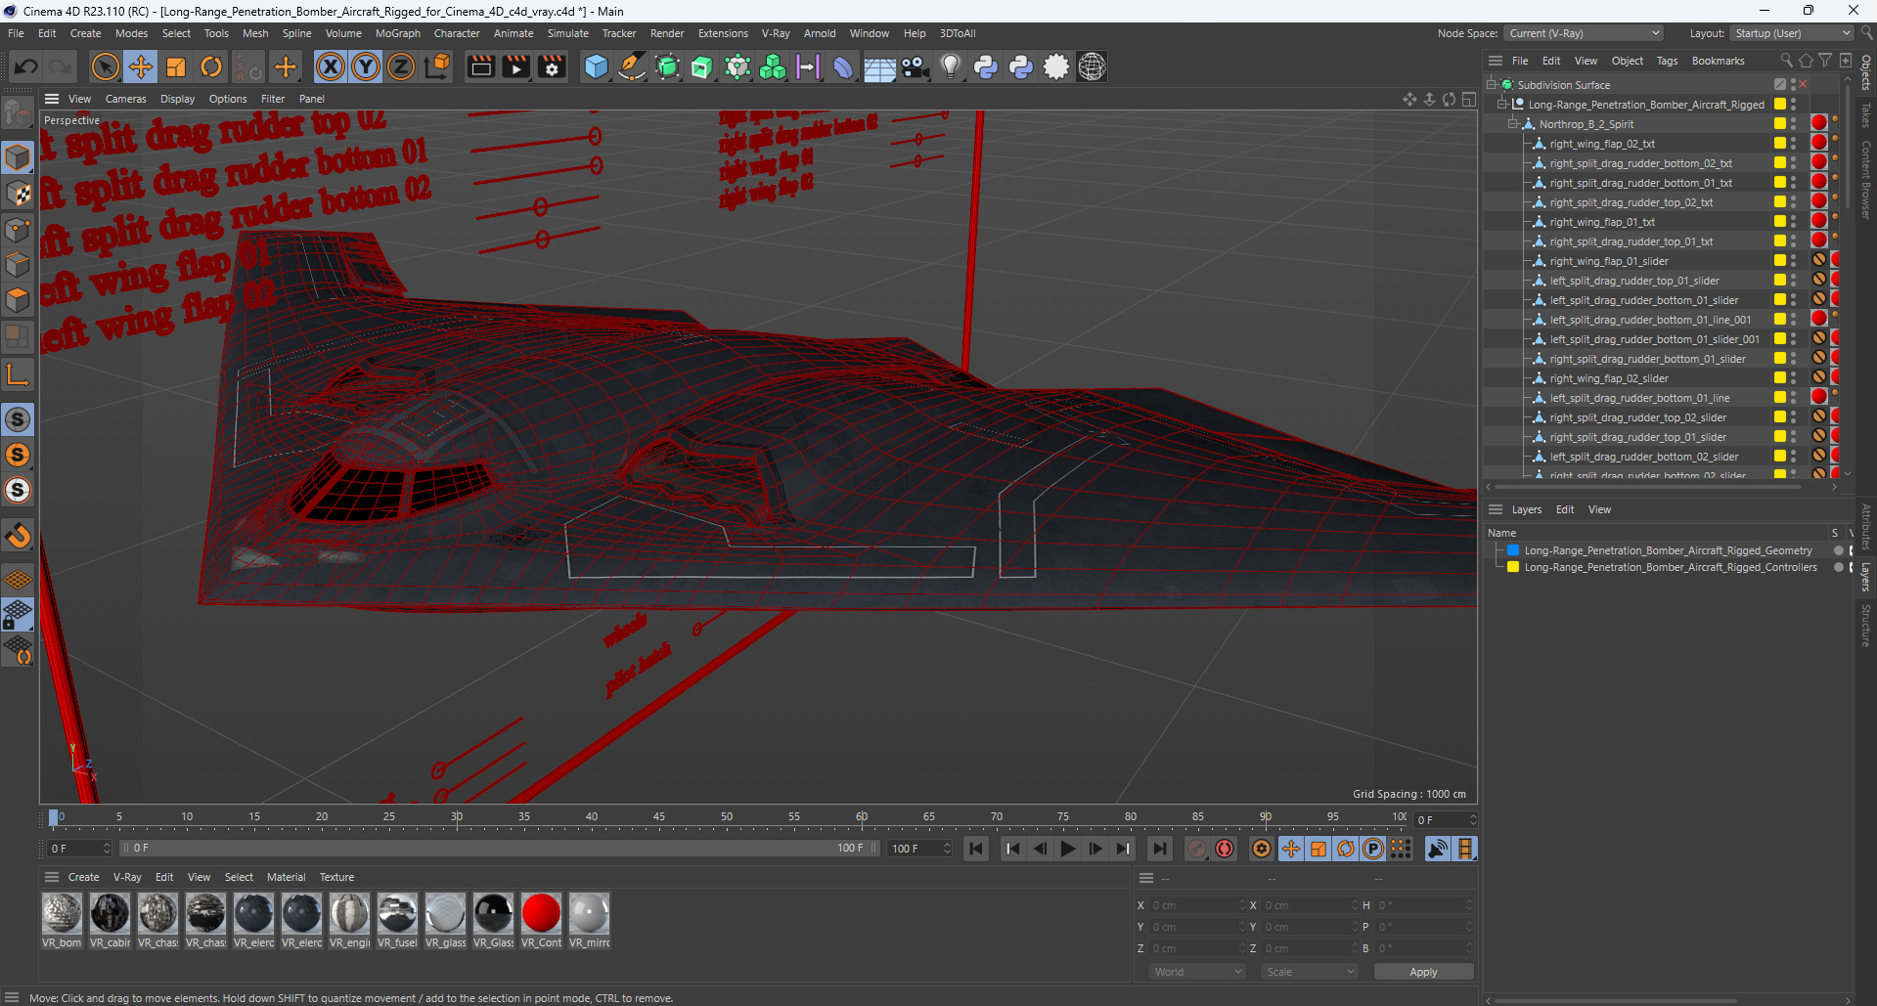Screen dimensions: 1877x1006
Task: Open the Takes side tab
Action: pyautogui.click(x=1866, y=115)
